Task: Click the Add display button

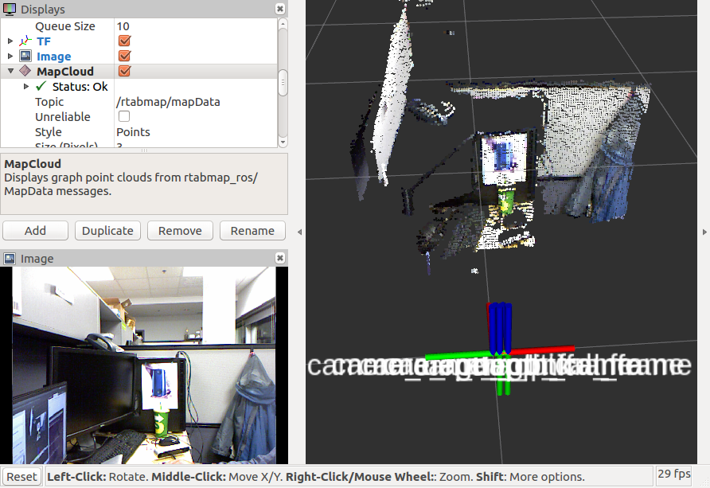Action: (35, 231)
